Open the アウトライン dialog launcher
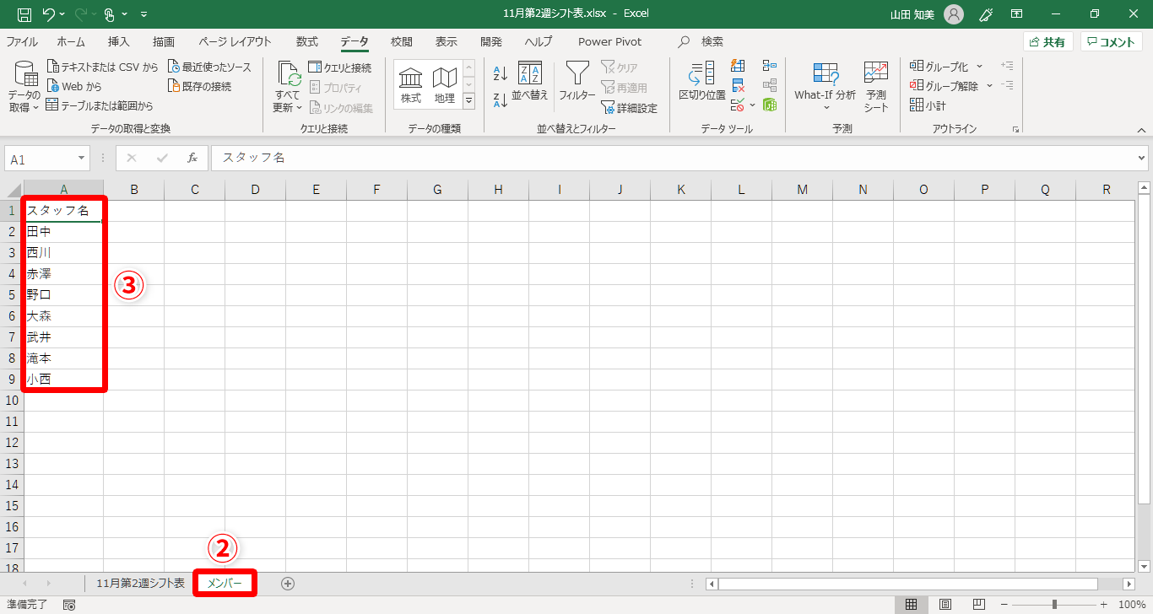The image size is (1153, 614). coord(1015,129)
